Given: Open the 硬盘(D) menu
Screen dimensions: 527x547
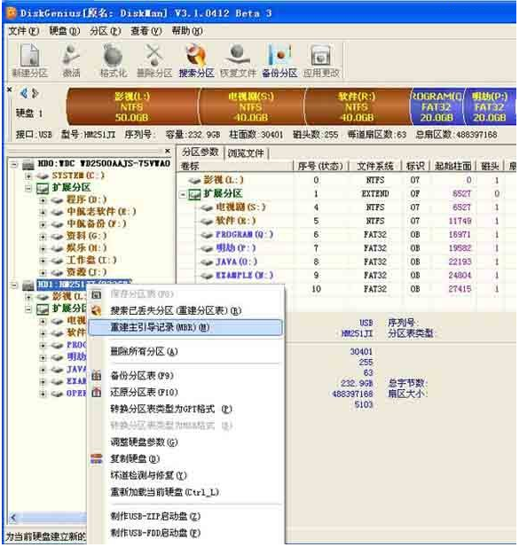Looking at the screenshot, I should tap(65, 31).
